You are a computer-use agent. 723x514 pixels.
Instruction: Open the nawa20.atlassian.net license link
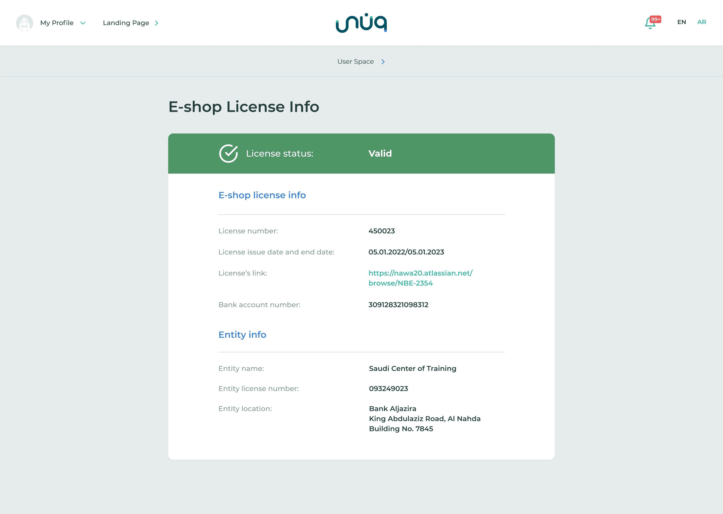(420, 278)
